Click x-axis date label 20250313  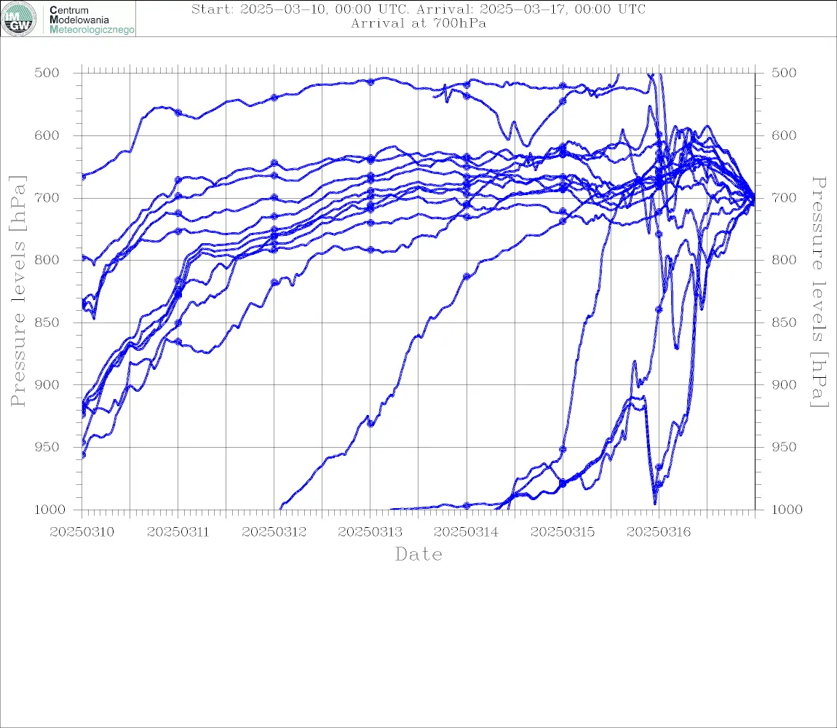coord(370,532)
